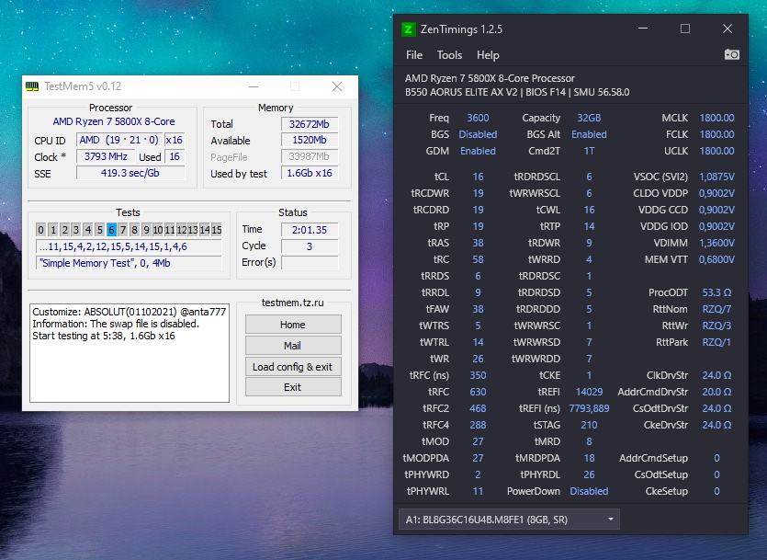
Task: Click the BGS value Disabled
Action: [x=478, y=134]
